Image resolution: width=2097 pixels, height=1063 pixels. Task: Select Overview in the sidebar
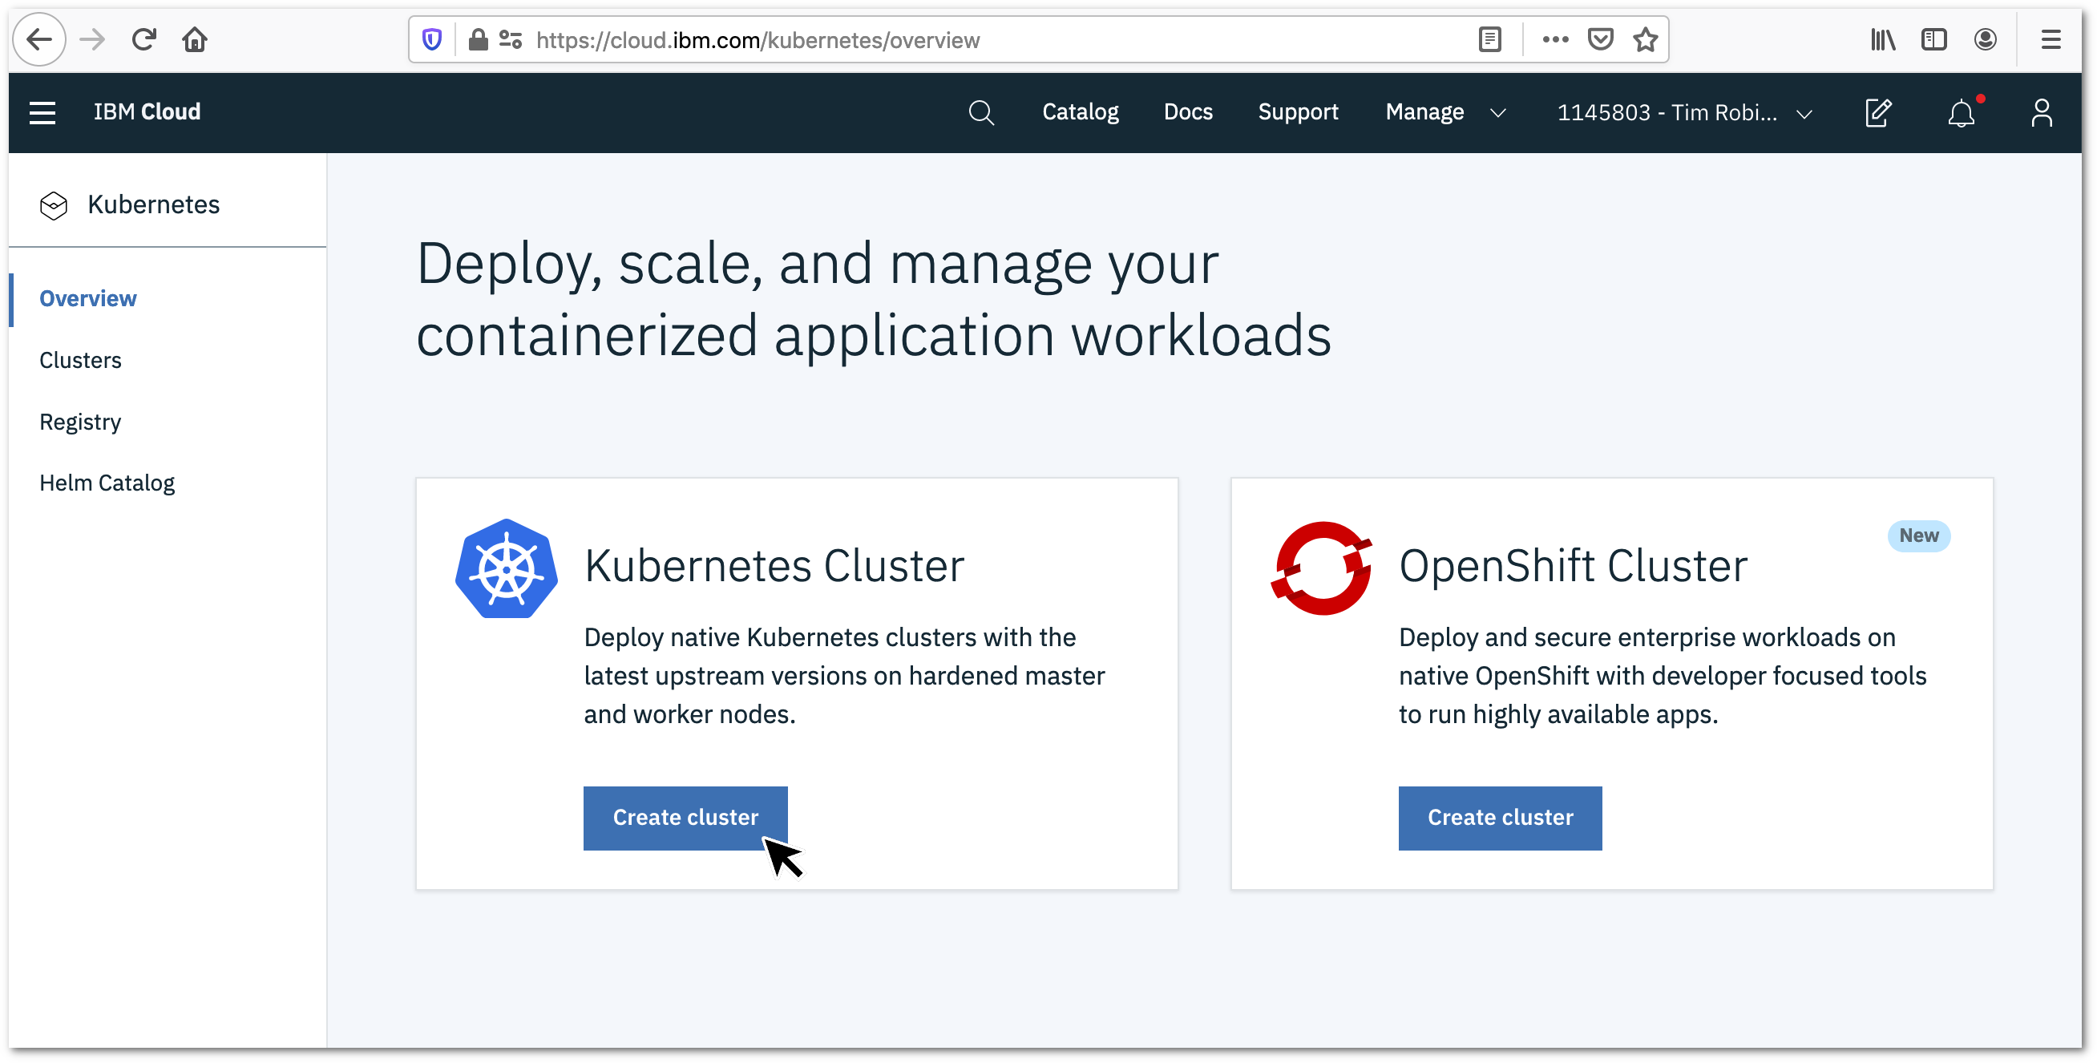click(x=88, y=299)
